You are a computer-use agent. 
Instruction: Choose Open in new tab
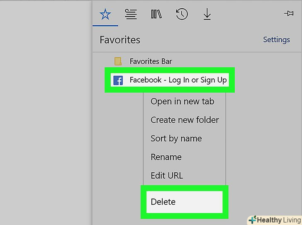coord(182,101)
